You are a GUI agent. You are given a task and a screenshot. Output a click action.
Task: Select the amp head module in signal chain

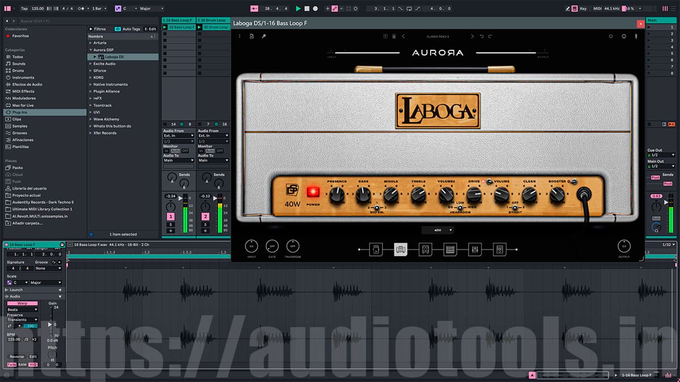(x=401, y=249)
